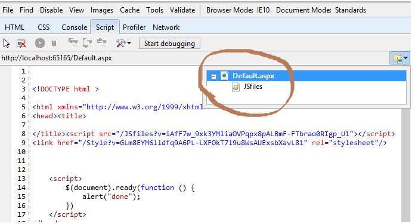Viewport: 415px width, 224px height.
Task: Select the Script tab
Action: (105, 27)
